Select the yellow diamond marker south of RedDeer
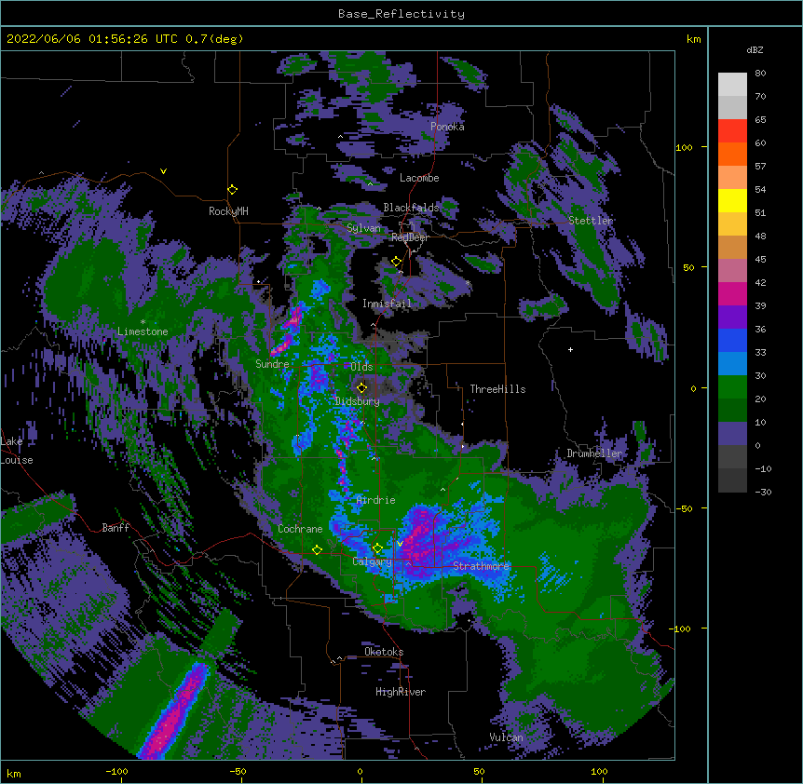The width and height of the screenshot is (803, 784). 396,262
